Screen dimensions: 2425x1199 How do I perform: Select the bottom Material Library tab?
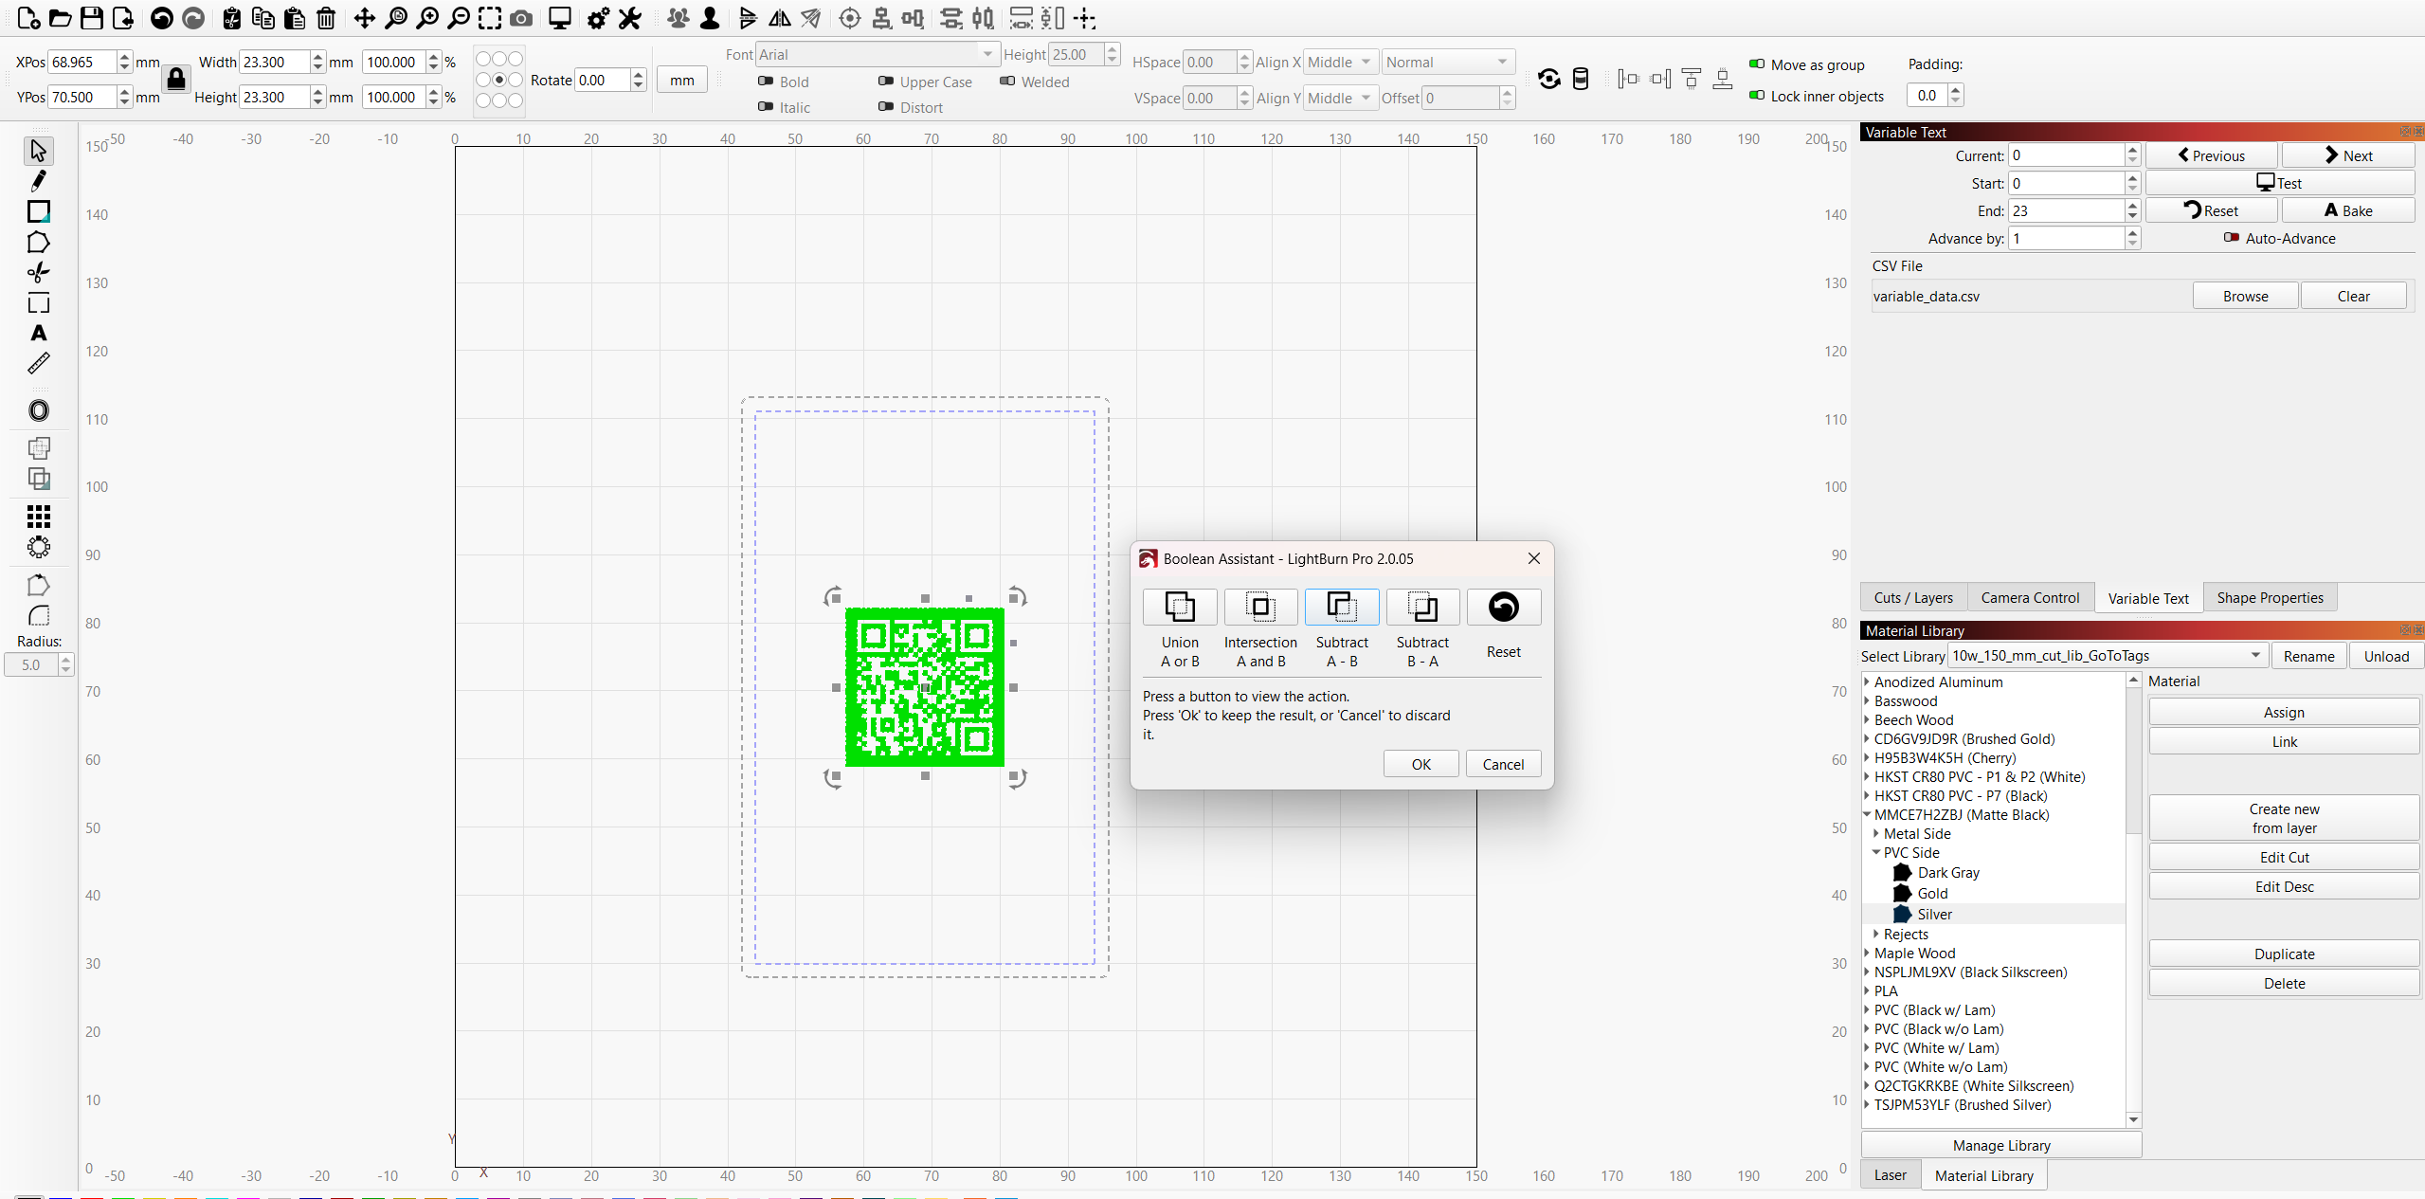point(1983,1175)
